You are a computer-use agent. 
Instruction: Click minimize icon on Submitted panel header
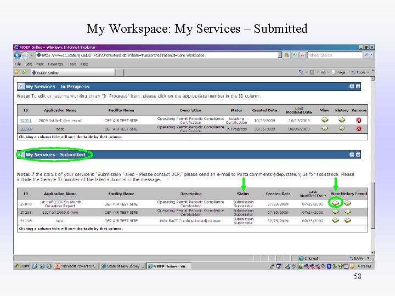pyautogui.click(x=358, y=155)
